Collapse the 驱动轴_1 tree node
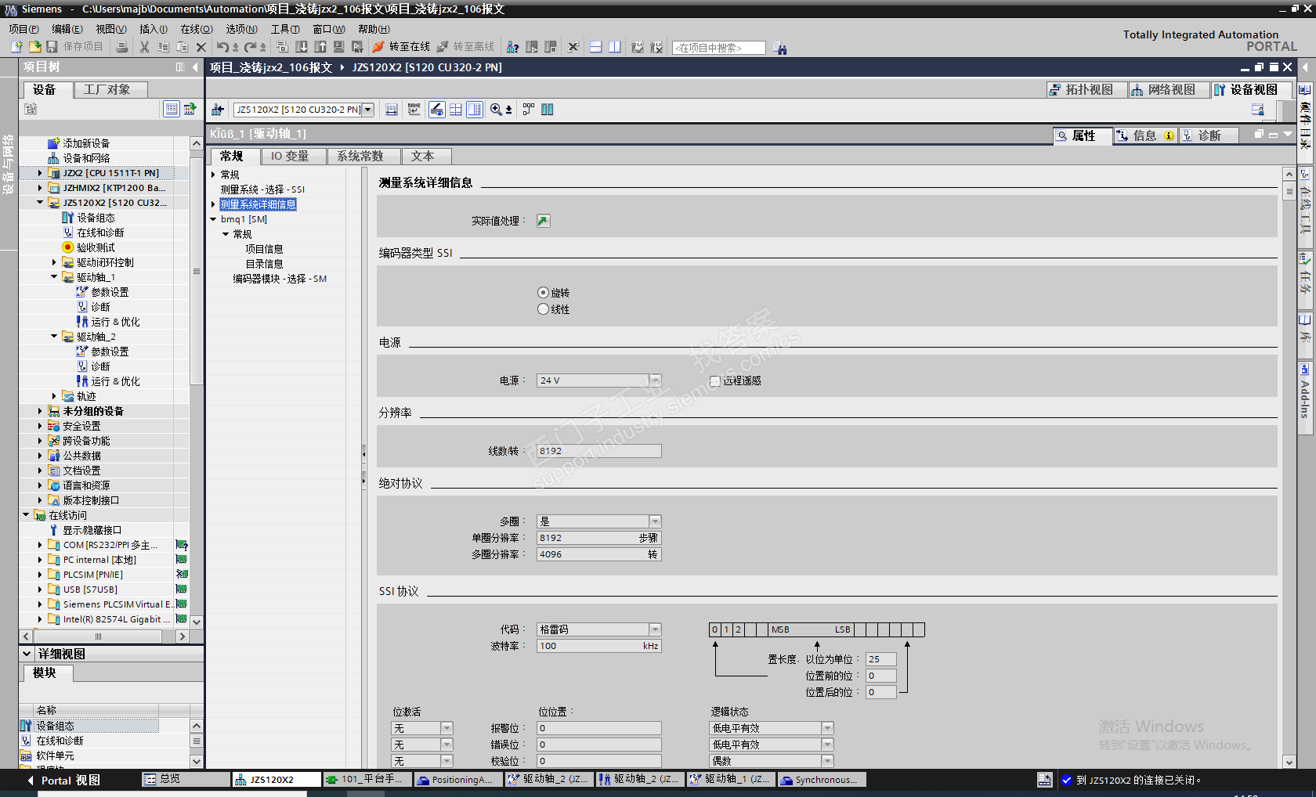 [54, 277]
